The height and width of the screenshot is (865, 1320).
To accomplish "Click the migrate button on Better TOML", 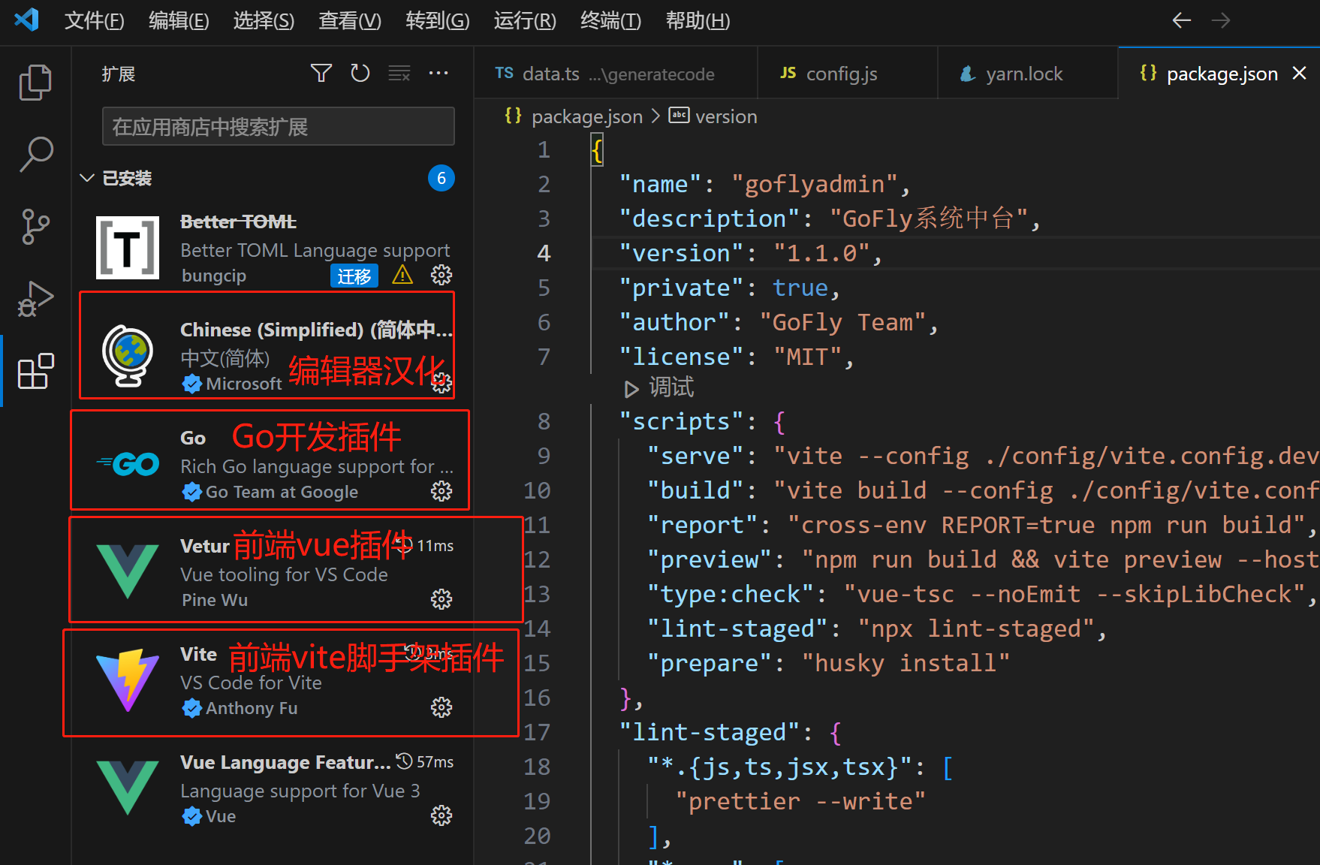I will point(354,276).
